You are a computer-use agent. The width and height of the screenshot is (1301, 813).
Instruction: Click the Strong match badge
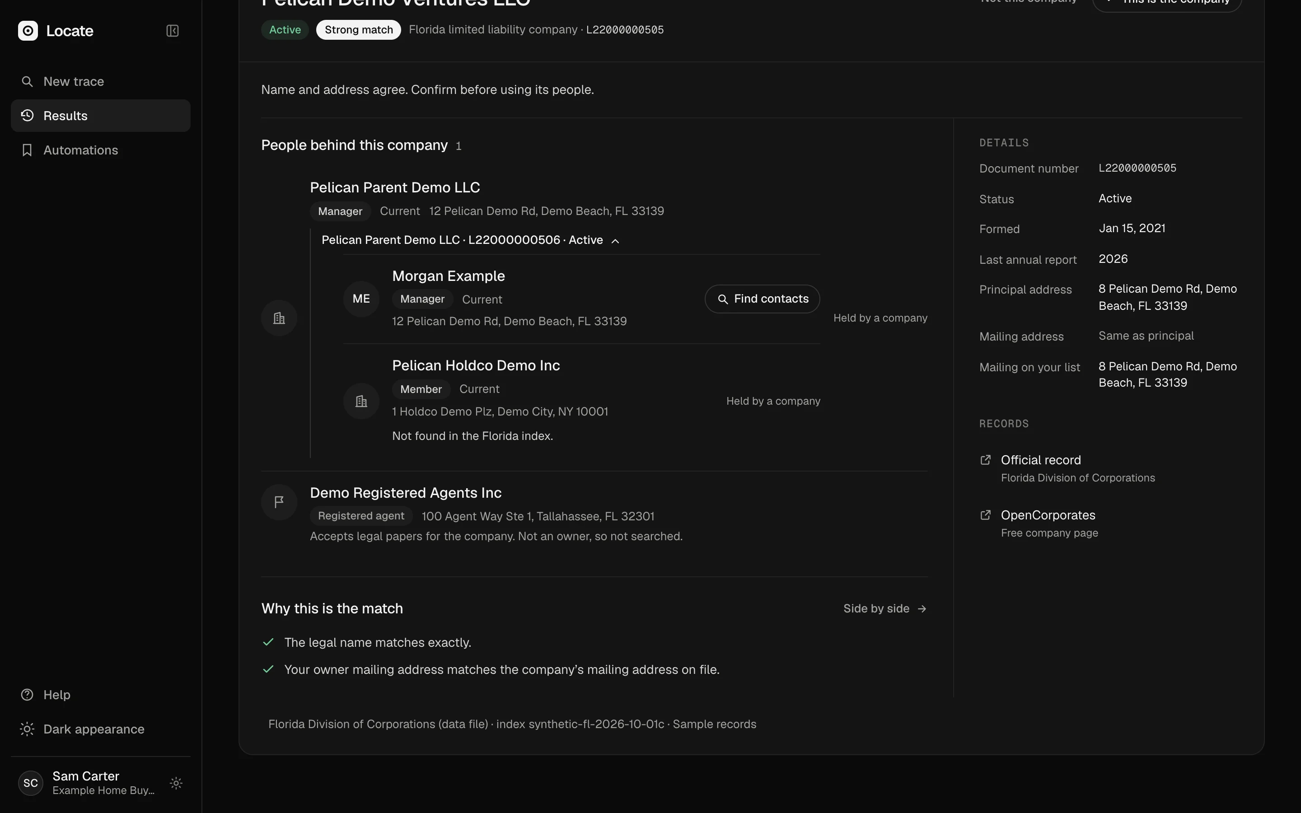tap(359, 29)
